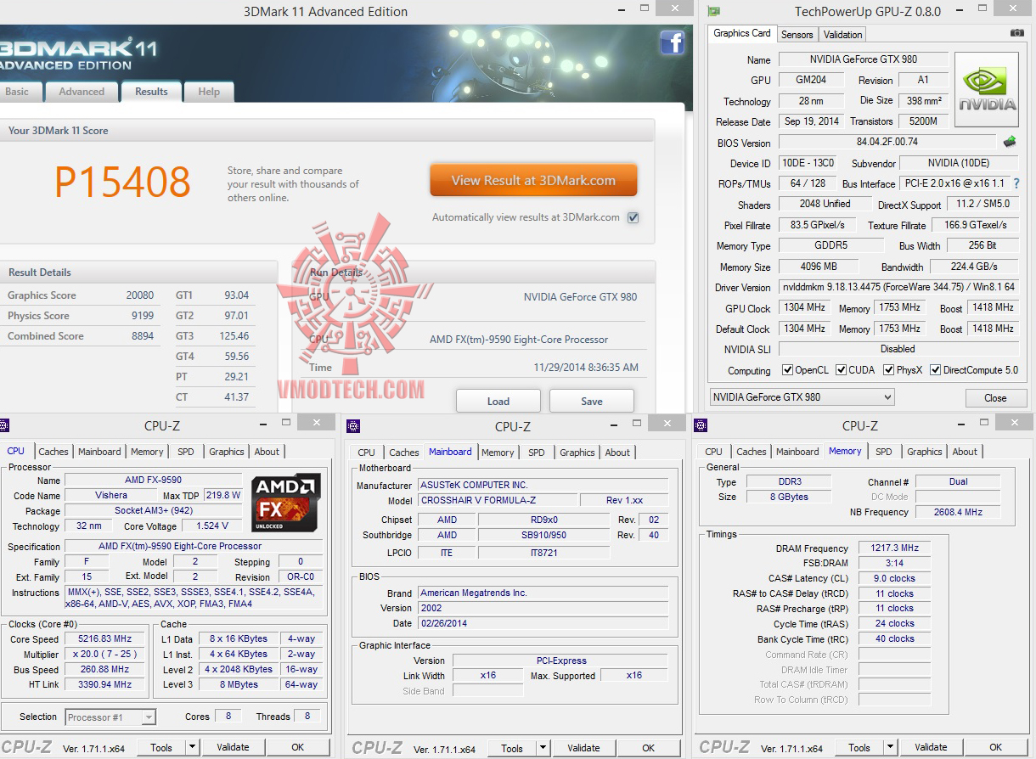This screenshot has height=759, width=1036.
Task: Click Validate in the CPU-Z processor window
Action: (x=233, y=748)
